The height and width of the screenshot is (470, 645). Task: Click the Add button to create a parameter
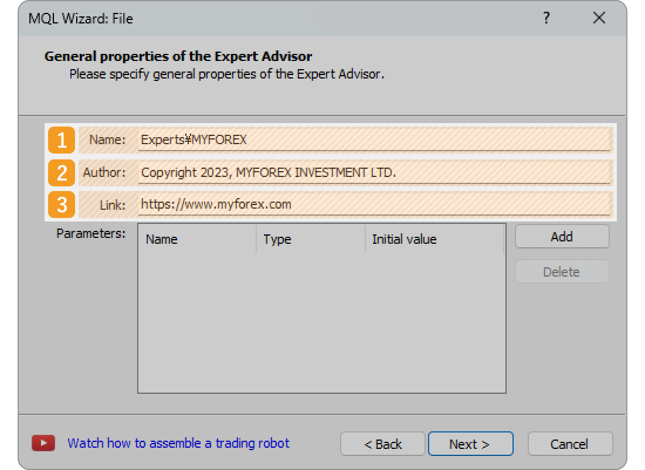(561, 236)
